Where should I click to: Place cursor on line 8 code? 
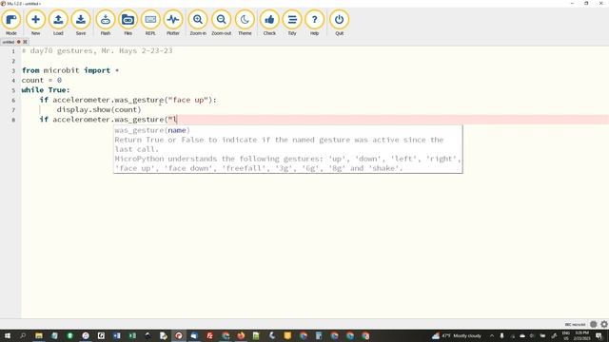coord(108,120)
